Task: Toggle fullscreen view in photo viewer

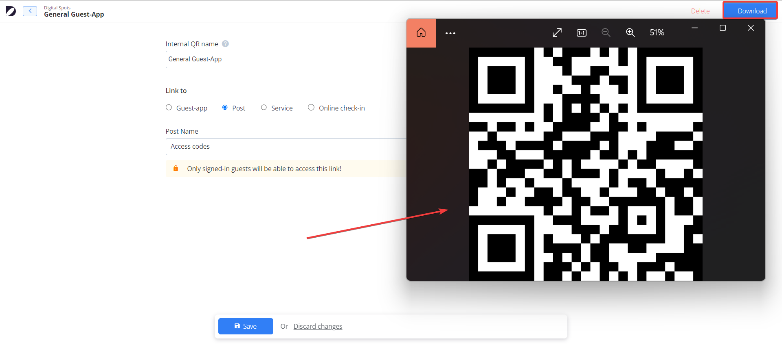Action: (557, 33)
